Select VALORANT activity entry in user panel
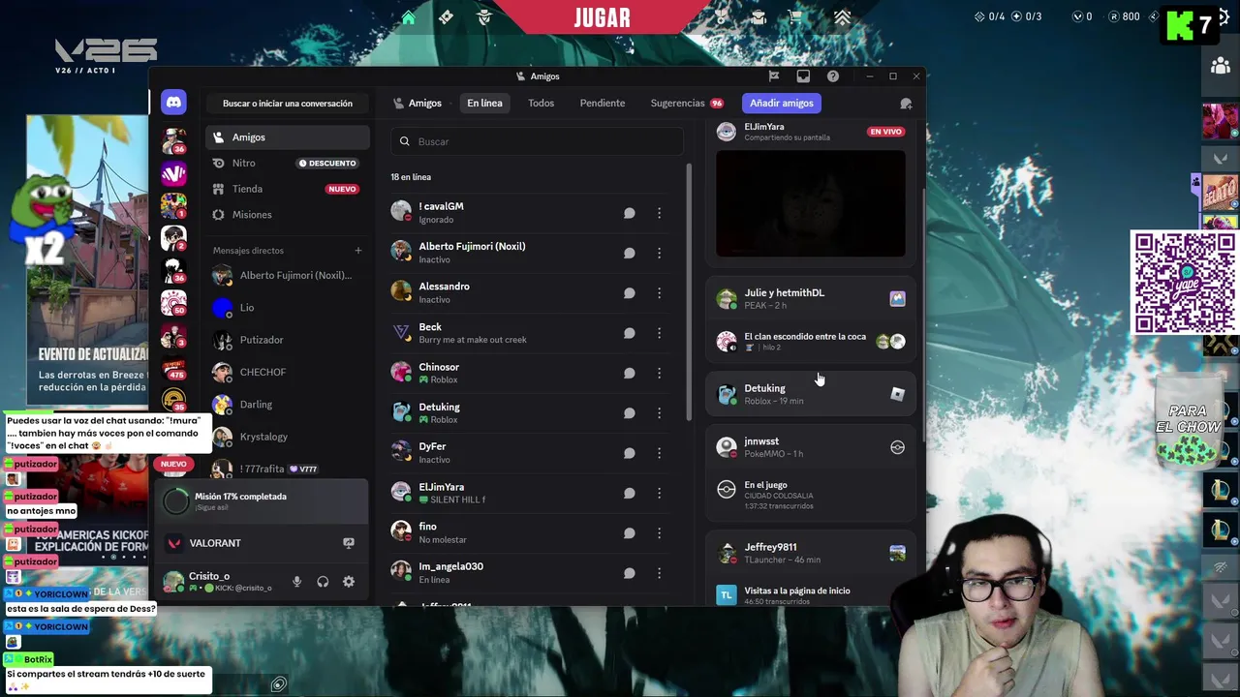 click(262, 543)
